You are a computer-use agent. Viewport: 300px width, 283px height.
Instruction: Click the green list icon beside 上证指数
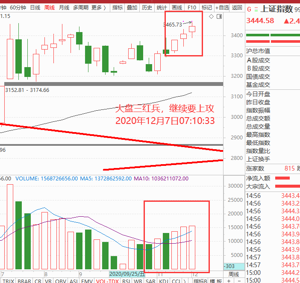coord(256,9)
